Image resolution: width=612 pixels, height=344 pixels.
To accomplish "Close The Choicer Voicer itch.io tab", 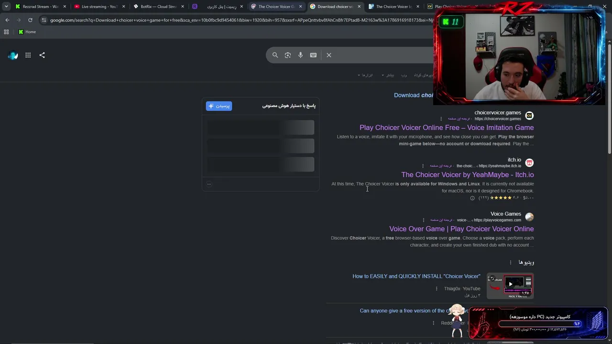I will tap(418, 7).
